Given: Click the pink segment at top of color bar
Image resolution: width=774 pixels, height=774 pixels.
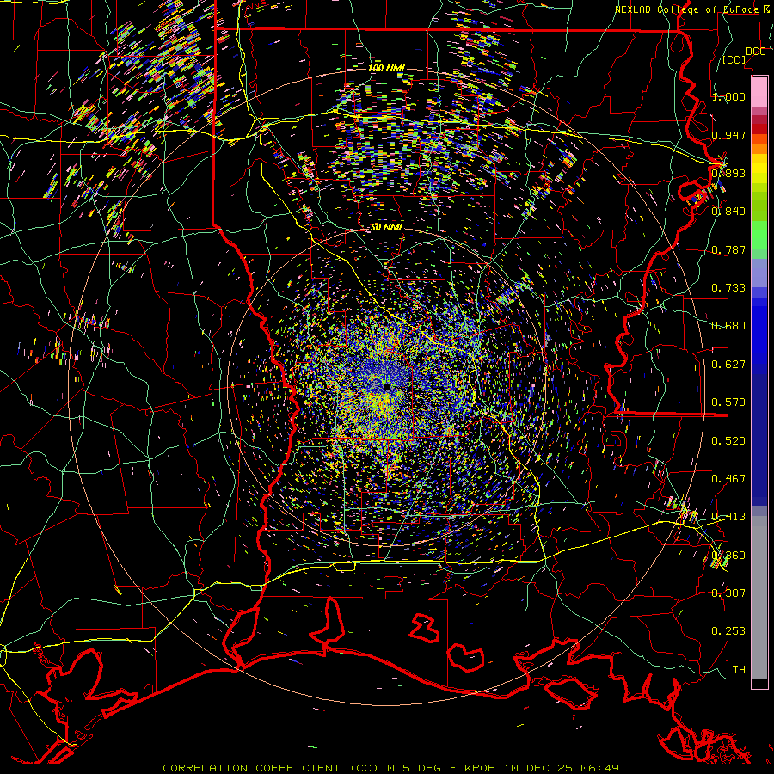Looking at the screenshot, I should pyautogui.click(x=759, y=91).
